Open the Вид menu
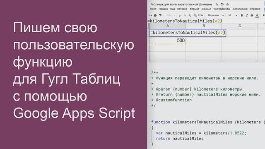This screenshot has width=265, height=149. pyautogui.click(x=172, y=9)
